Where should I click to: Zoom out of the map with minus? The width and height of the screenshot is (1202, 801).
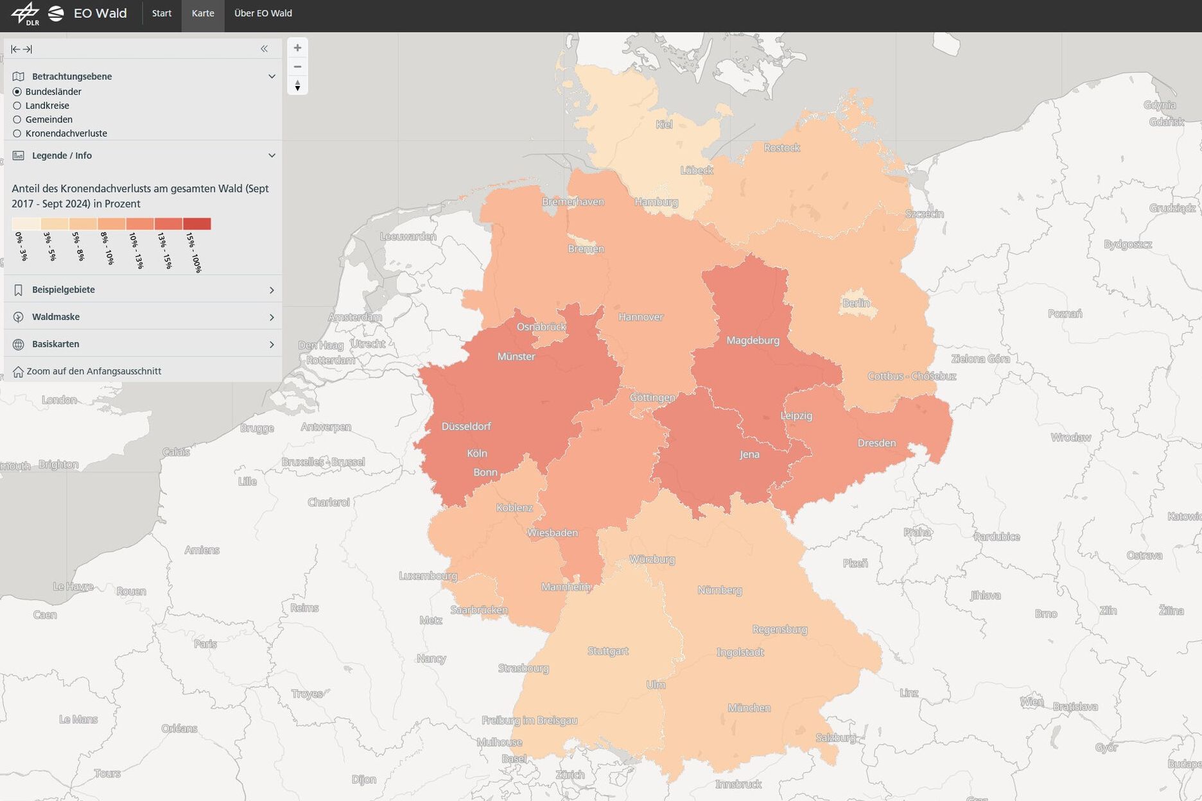pos(297,67)
